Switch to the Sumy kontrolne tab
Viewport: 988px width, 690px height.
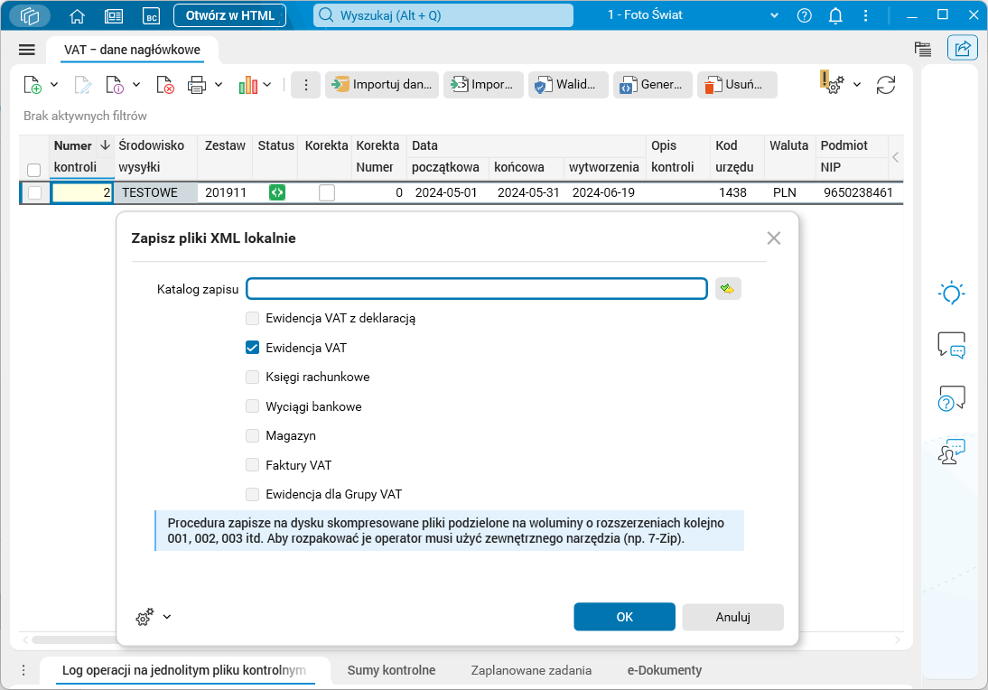point(391,670)
